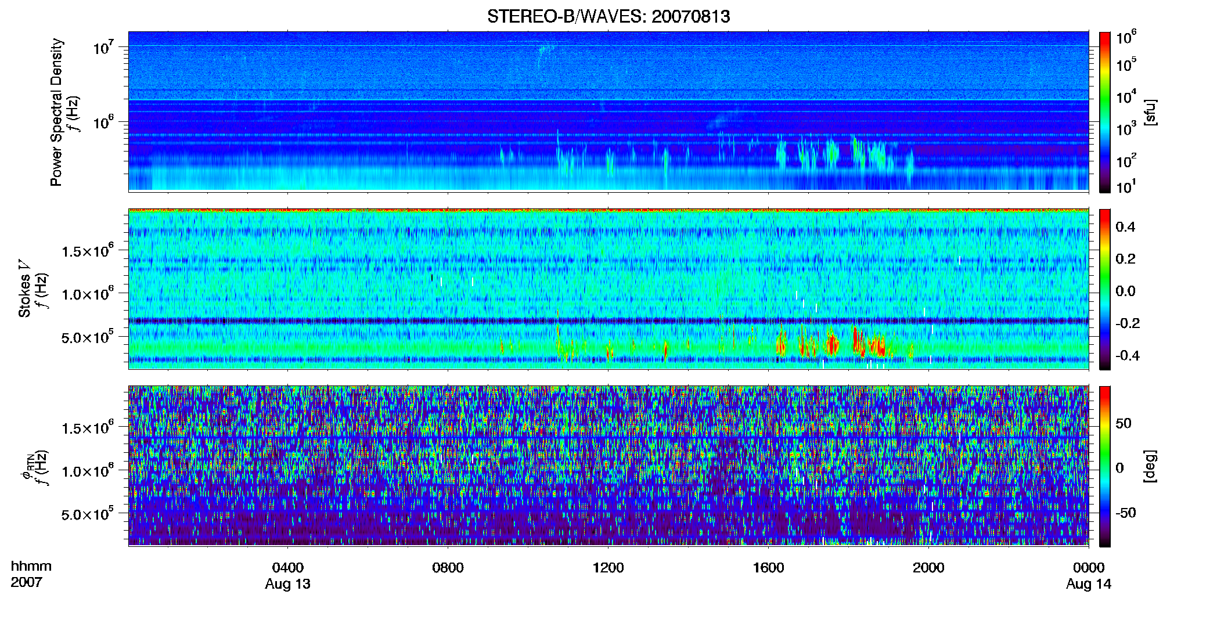1217x627 pixels.
Task: Click the Stokes V colorbar
Action: point(1105,289)
